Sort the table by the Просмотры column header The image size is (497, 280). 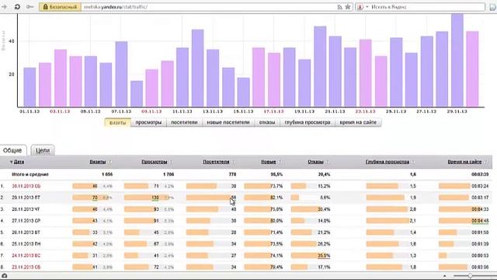pos(155,162)
